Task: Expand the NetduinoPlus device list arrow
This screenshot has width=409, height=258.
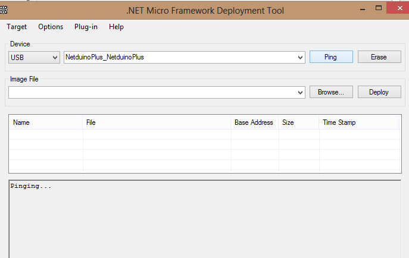Action: pos(301,58)
